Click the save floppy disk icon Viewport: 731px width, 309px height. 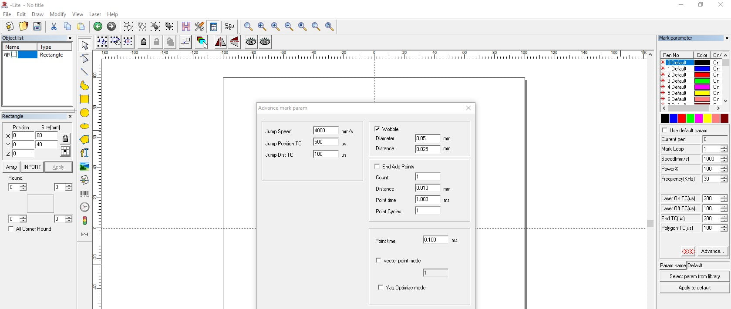click(x=37, y=27)
